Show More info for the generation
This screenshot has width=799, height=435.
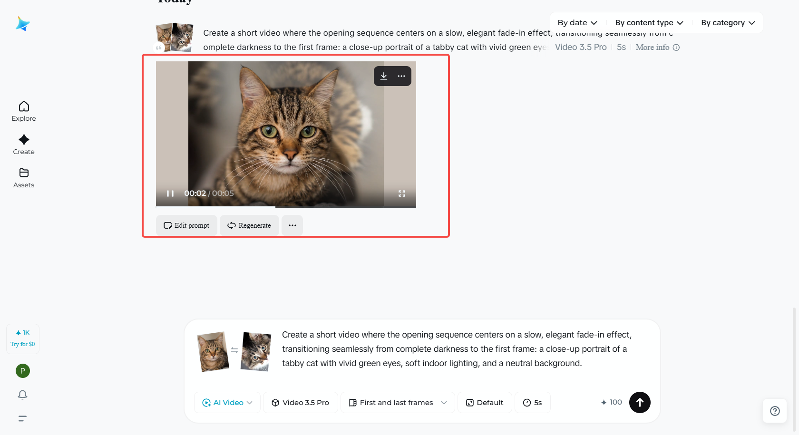[658, 47]
